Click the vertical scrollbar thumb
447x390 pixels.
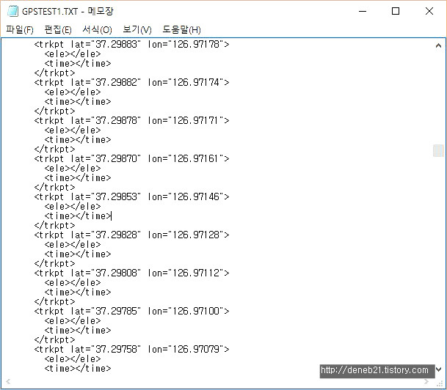coord(438,150)
